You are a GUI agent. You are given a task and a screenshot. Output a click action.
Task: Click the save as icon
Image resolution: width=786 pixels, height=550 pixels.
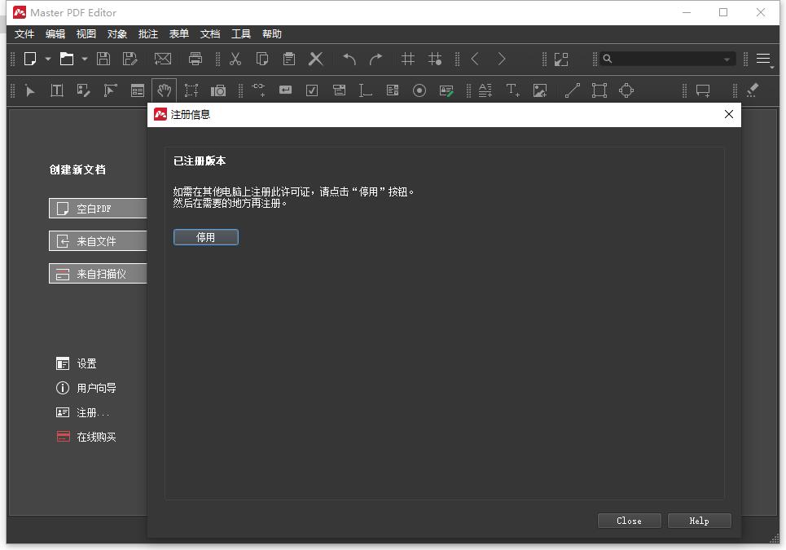[x=130, y=59]
